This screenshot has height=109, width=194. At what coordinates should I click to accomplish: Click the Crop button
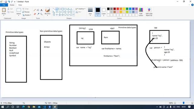(x=25, y=9)
